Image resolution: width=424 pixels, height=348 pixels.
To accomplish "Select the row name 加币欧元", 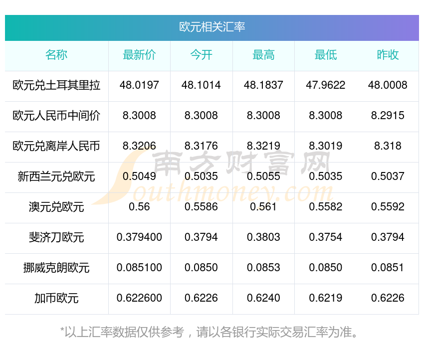I will tap(56, 298).
